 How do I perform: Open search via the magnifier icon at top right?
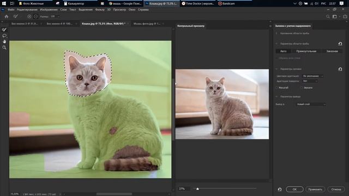328,16
